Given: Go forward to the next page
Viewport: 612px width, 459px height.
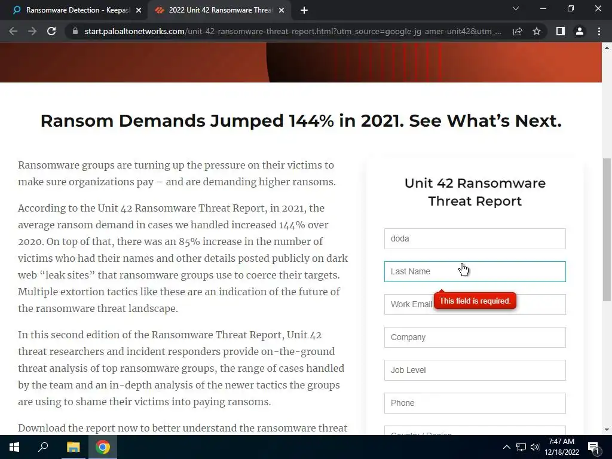Looking at the screenshot, I should (32, 31).
